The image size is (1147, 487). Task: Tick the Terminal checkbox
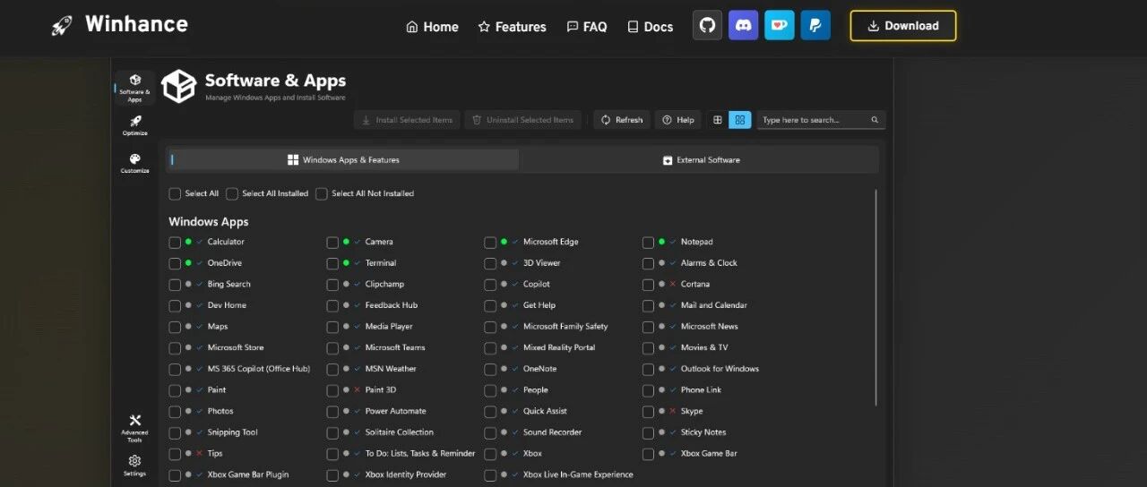point(332,264)
